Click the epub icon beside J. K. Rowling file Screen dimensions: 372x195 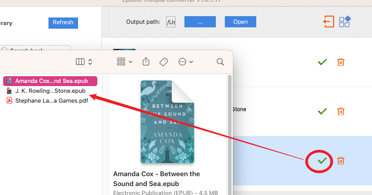9,91
